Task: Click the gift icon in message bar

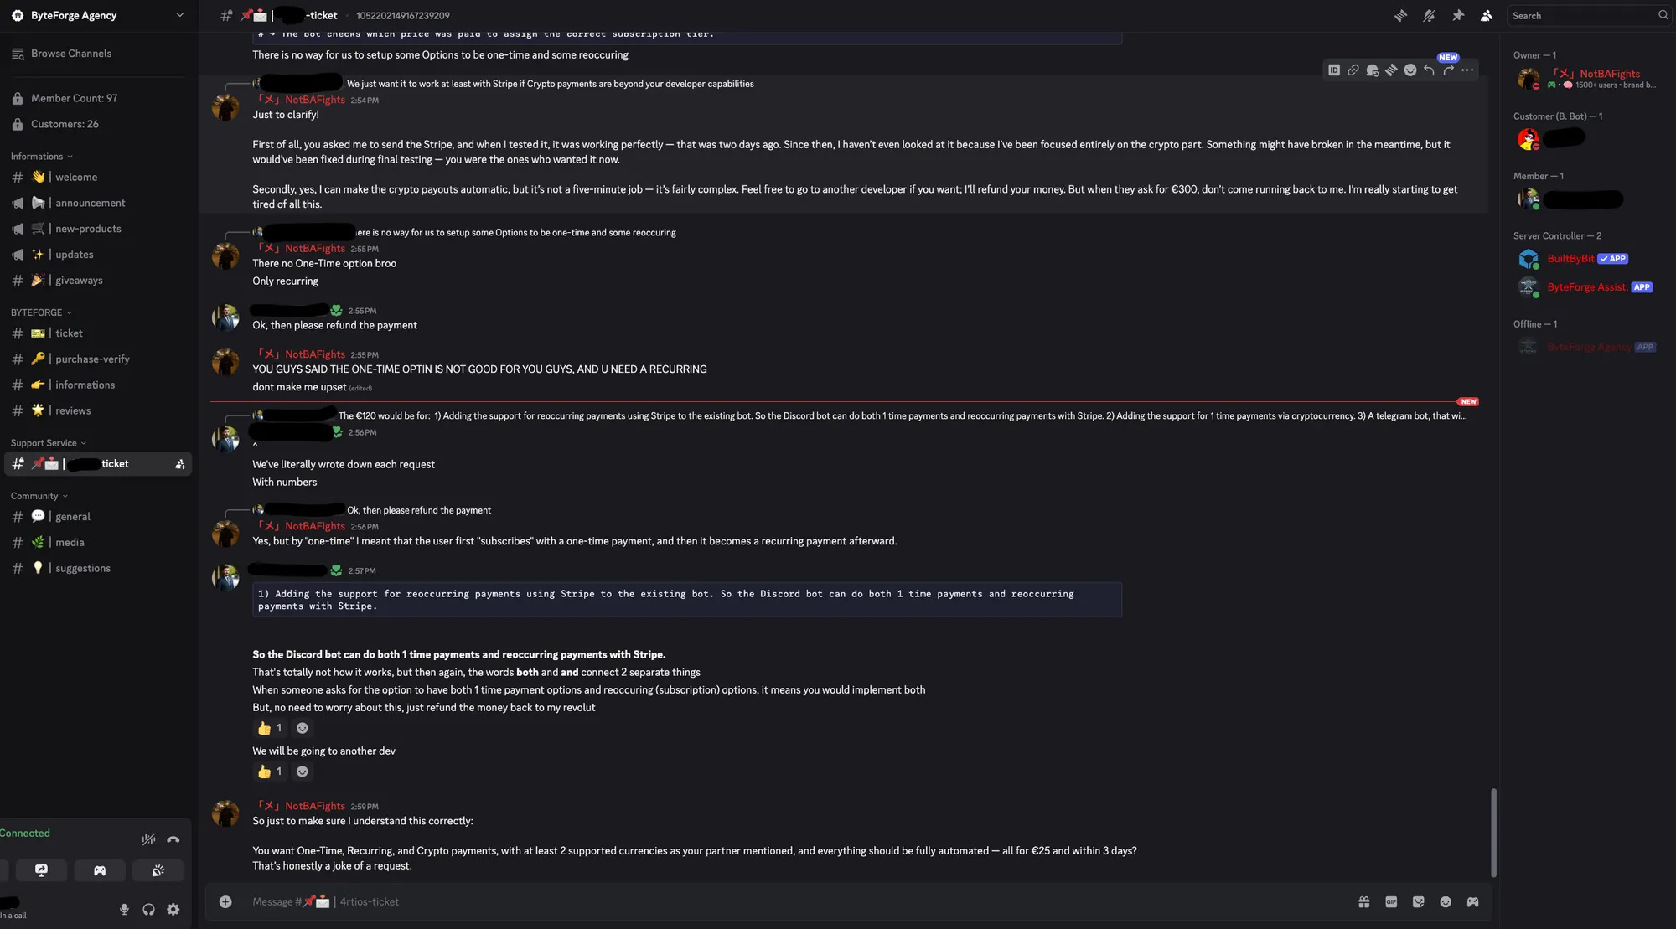Action: (1364, 902)
